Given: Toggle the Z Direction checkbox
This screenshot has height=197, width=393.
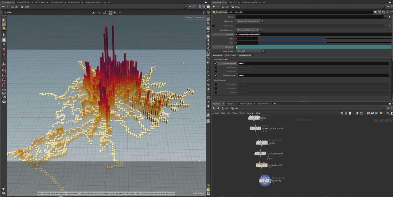Looking at the screenshot, I should pyautogui.click(x=216, y=88).
